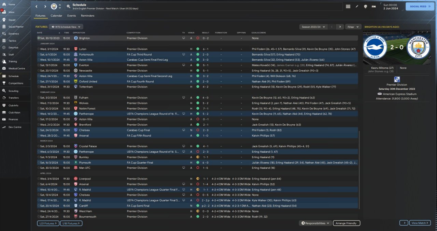The height and width of the screenshot is (231, 437).
Task: Click the Arrange Friendly button
Action: 346,223
